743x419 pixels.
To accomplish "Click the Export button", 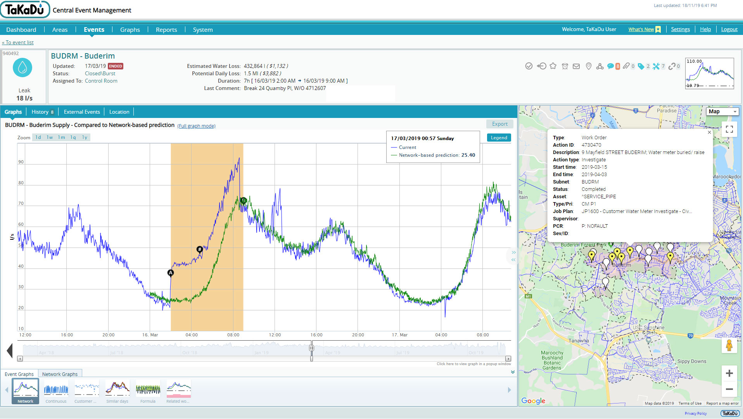I will tap(500, 124).
